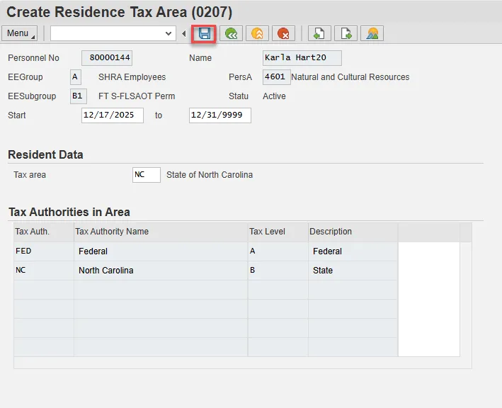Screen dimensions: 502x408
Task: Click the Next record page icon
Action: pyautogui.click(x=346, y=33)
